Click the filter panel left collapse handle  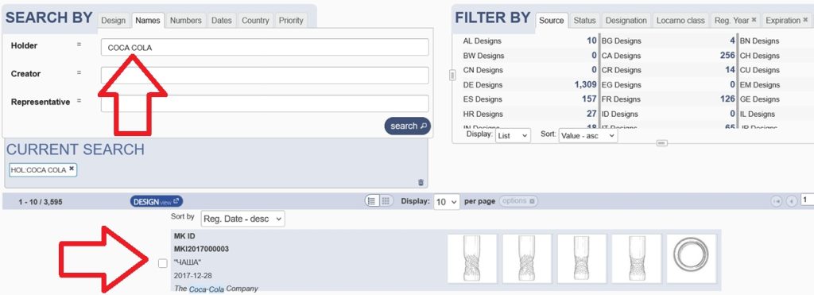452,76
